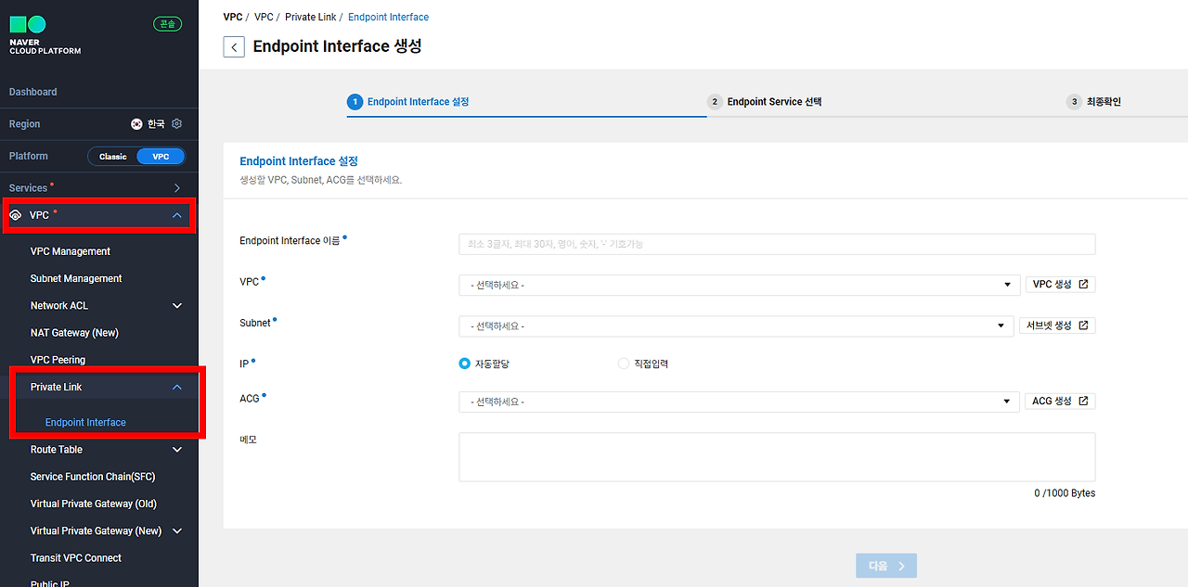This screenshot has width=1188, height=587.
Task: Collapse Private Link submenu chevron
Action: click(177, 387)
